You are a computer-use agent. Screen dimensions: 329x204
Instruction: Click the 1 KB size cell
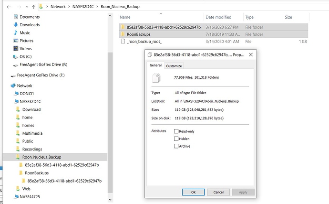click(303, 42)
